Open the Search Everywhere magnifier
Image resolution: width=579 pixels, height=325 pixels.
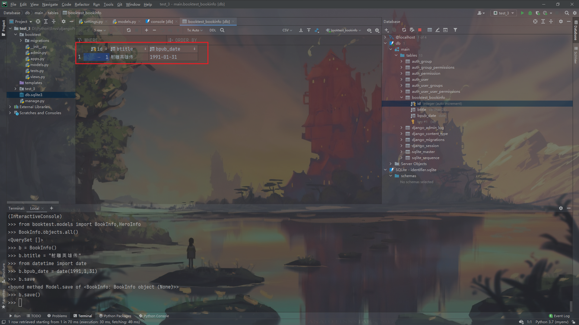pyautogui.click(x=567, y=13)
